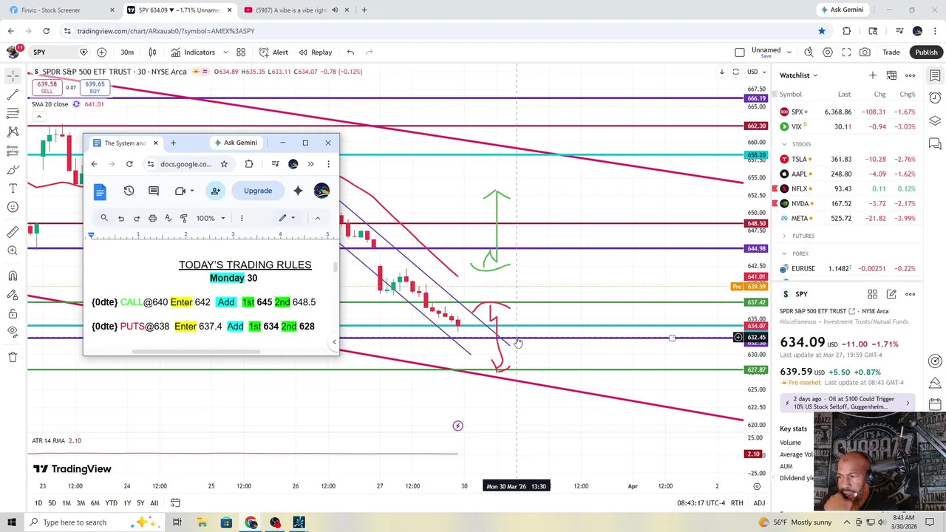Select the Text annotation tool
The image size is (946, 532).
point(13,188)
